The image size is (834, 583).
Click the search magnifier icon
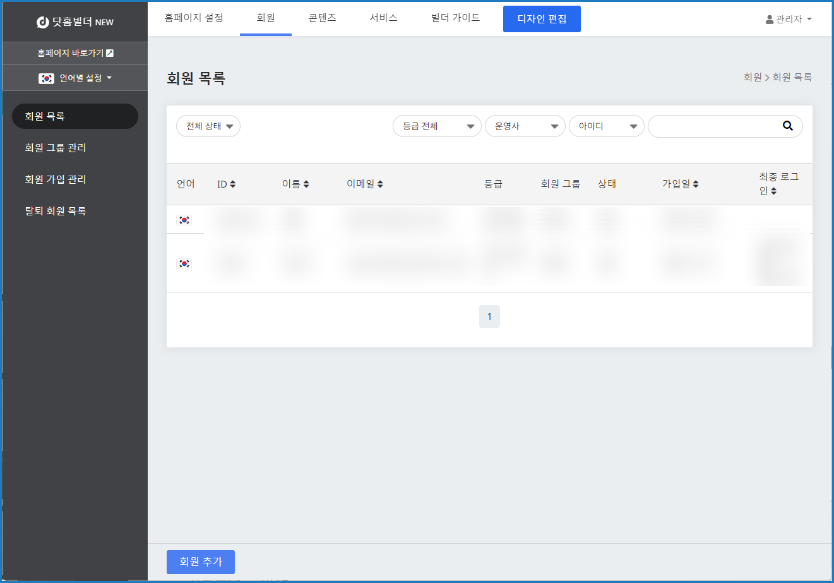(787, 126)
